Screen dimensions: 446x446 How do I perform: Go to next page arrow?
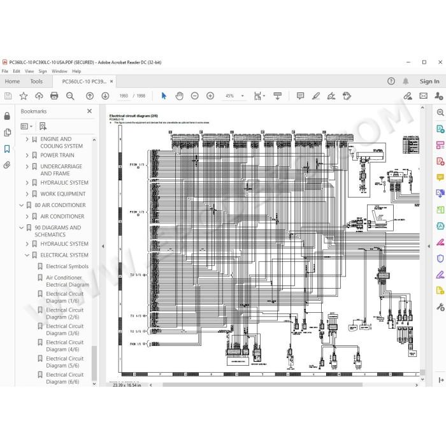coord(105,96)
